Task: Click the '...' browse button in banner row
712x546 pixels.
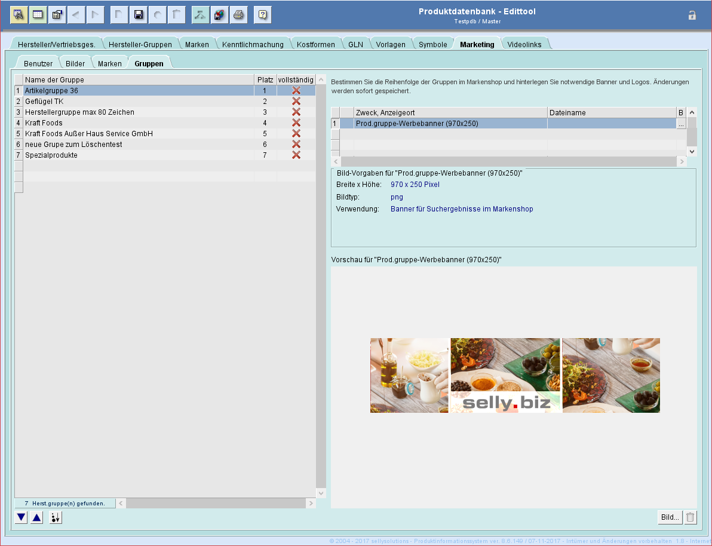Action: coord(681,124)
